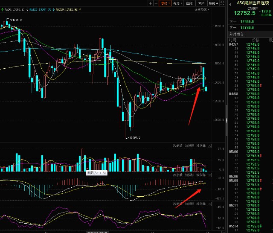Click the plus zoom-in chart icon
273x233 pixels.
(x=150, y=3)
